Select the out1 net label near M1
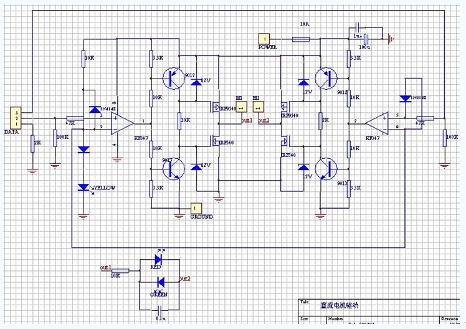The image size is (466, 329). point(247,120)
